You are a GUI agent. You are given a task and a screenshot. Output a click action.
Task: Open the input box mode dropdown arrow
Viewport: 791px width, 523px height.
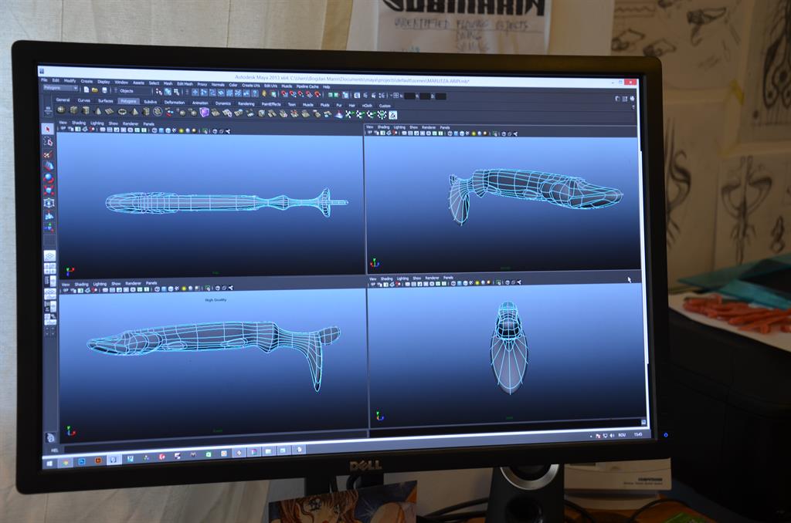coord(392,95)
